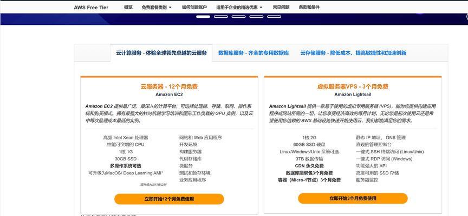
Task: Select the first carousel indicator
Action: (x=203, y=17)
